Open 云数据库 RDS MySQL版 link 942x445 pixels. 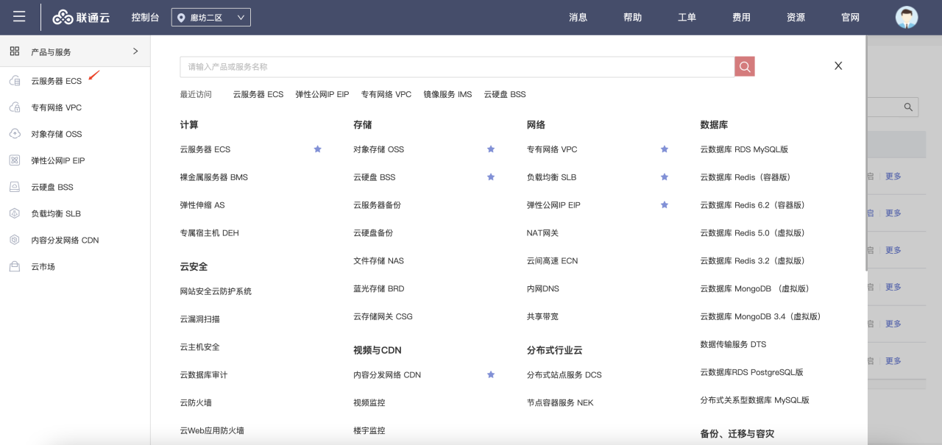(744, 149)
